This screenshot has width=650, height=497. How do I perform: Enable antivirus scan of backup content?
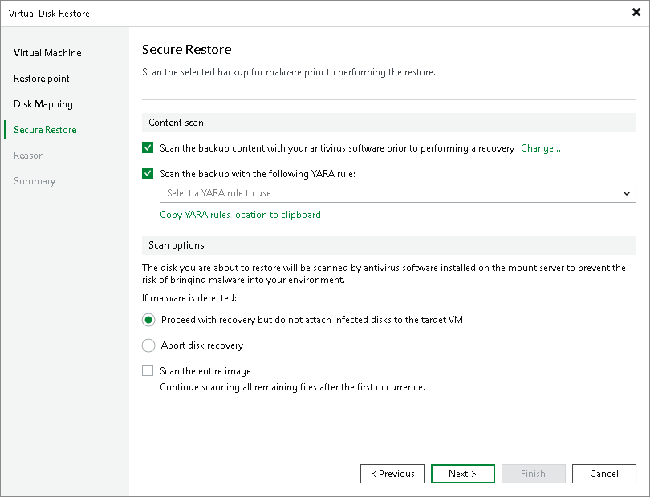tap(148, 147)
